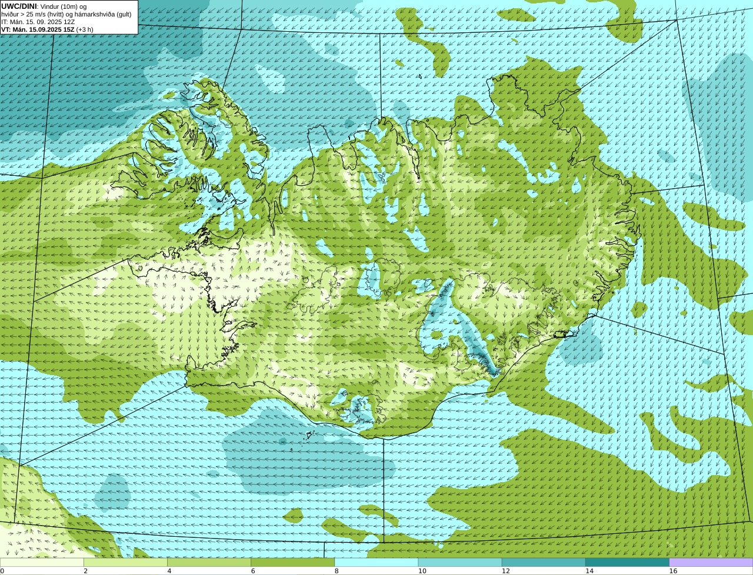Click the scale label '14'
753x575 pixels.
point(589,571)
